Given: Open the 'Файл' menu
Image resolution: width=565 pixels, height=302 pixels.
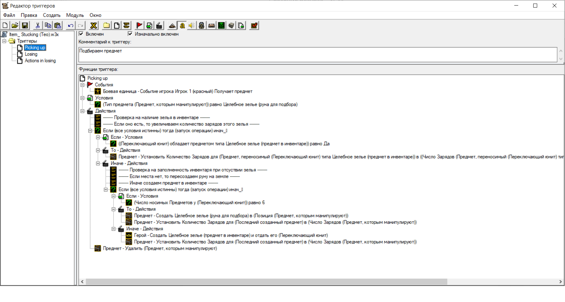Looking at the screenshot, I should coord(9,15).
